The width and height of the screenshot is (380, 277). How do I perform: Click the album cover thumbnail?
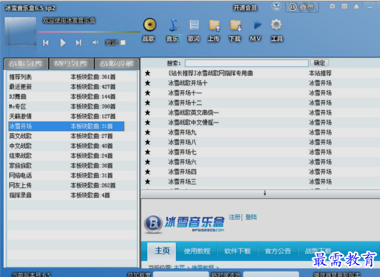[x=20, y=31]
